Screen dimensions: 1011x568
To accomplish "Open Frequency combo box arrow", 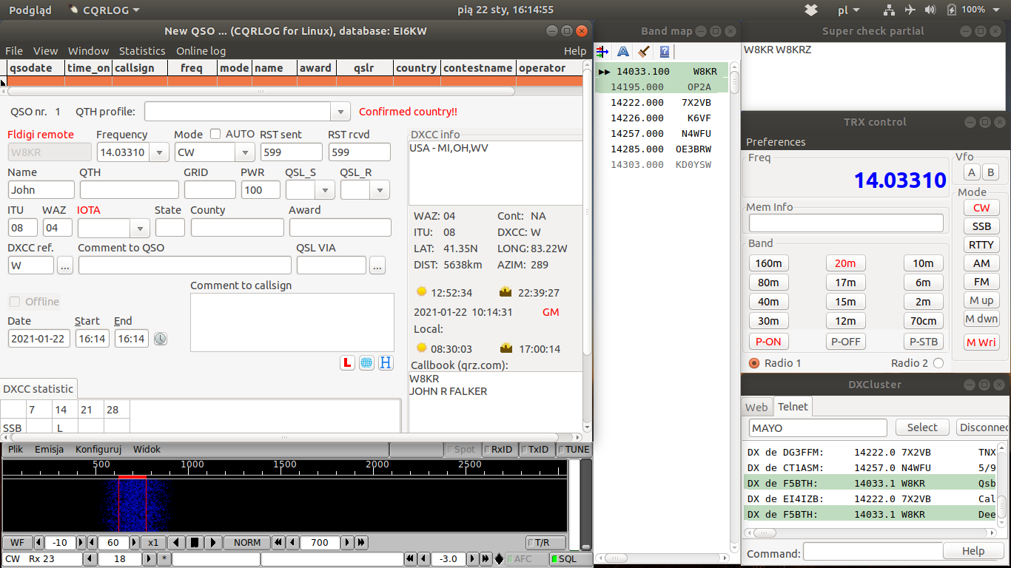I will (159, 152).
